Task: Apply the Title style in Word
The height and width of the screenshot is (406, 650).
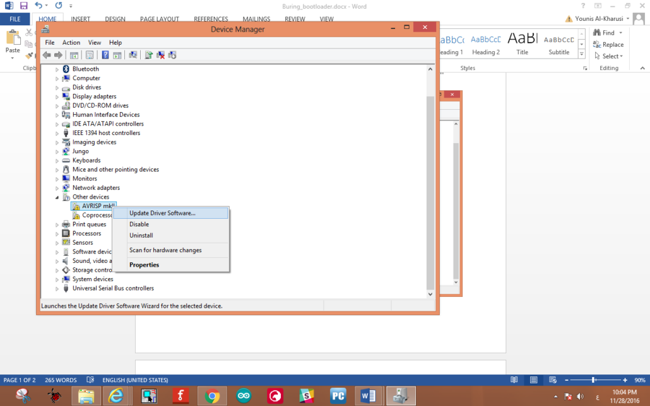Action: pos(523,44)
